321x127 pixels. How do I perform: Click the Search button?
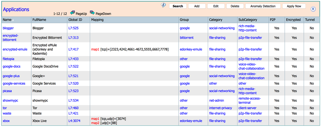178,6
